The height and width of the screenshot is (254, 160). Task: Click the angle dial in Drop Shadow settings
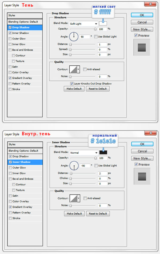74,37
